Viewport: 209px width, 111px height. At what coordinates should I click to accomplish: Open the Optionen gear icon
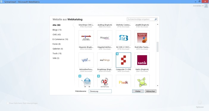200,103
